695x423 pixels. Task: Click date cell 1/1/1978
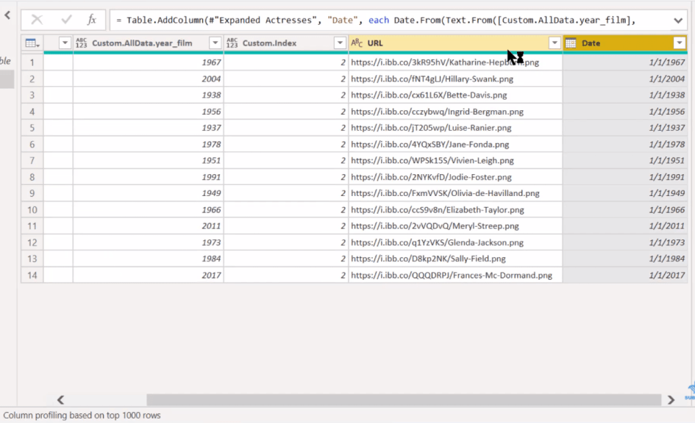pyautogui.click(x=625, y=144)
